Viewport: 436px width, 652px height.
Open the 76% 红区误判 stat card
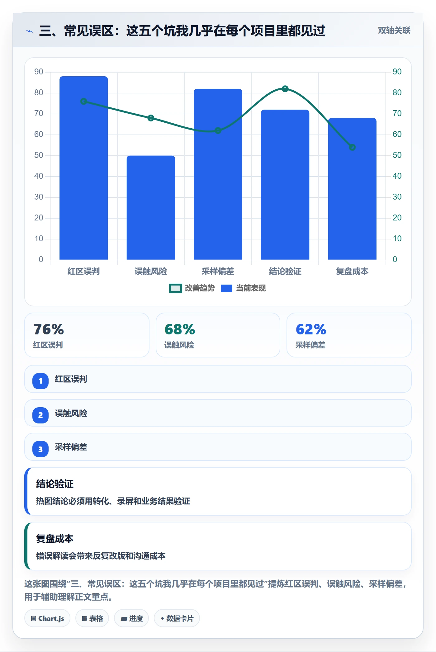coord(87,335)
